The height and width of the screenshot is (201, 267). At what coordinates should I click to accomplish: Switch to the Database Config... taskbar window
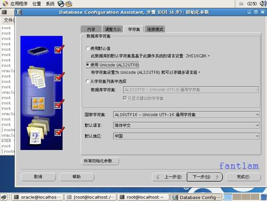pos(196,197)
